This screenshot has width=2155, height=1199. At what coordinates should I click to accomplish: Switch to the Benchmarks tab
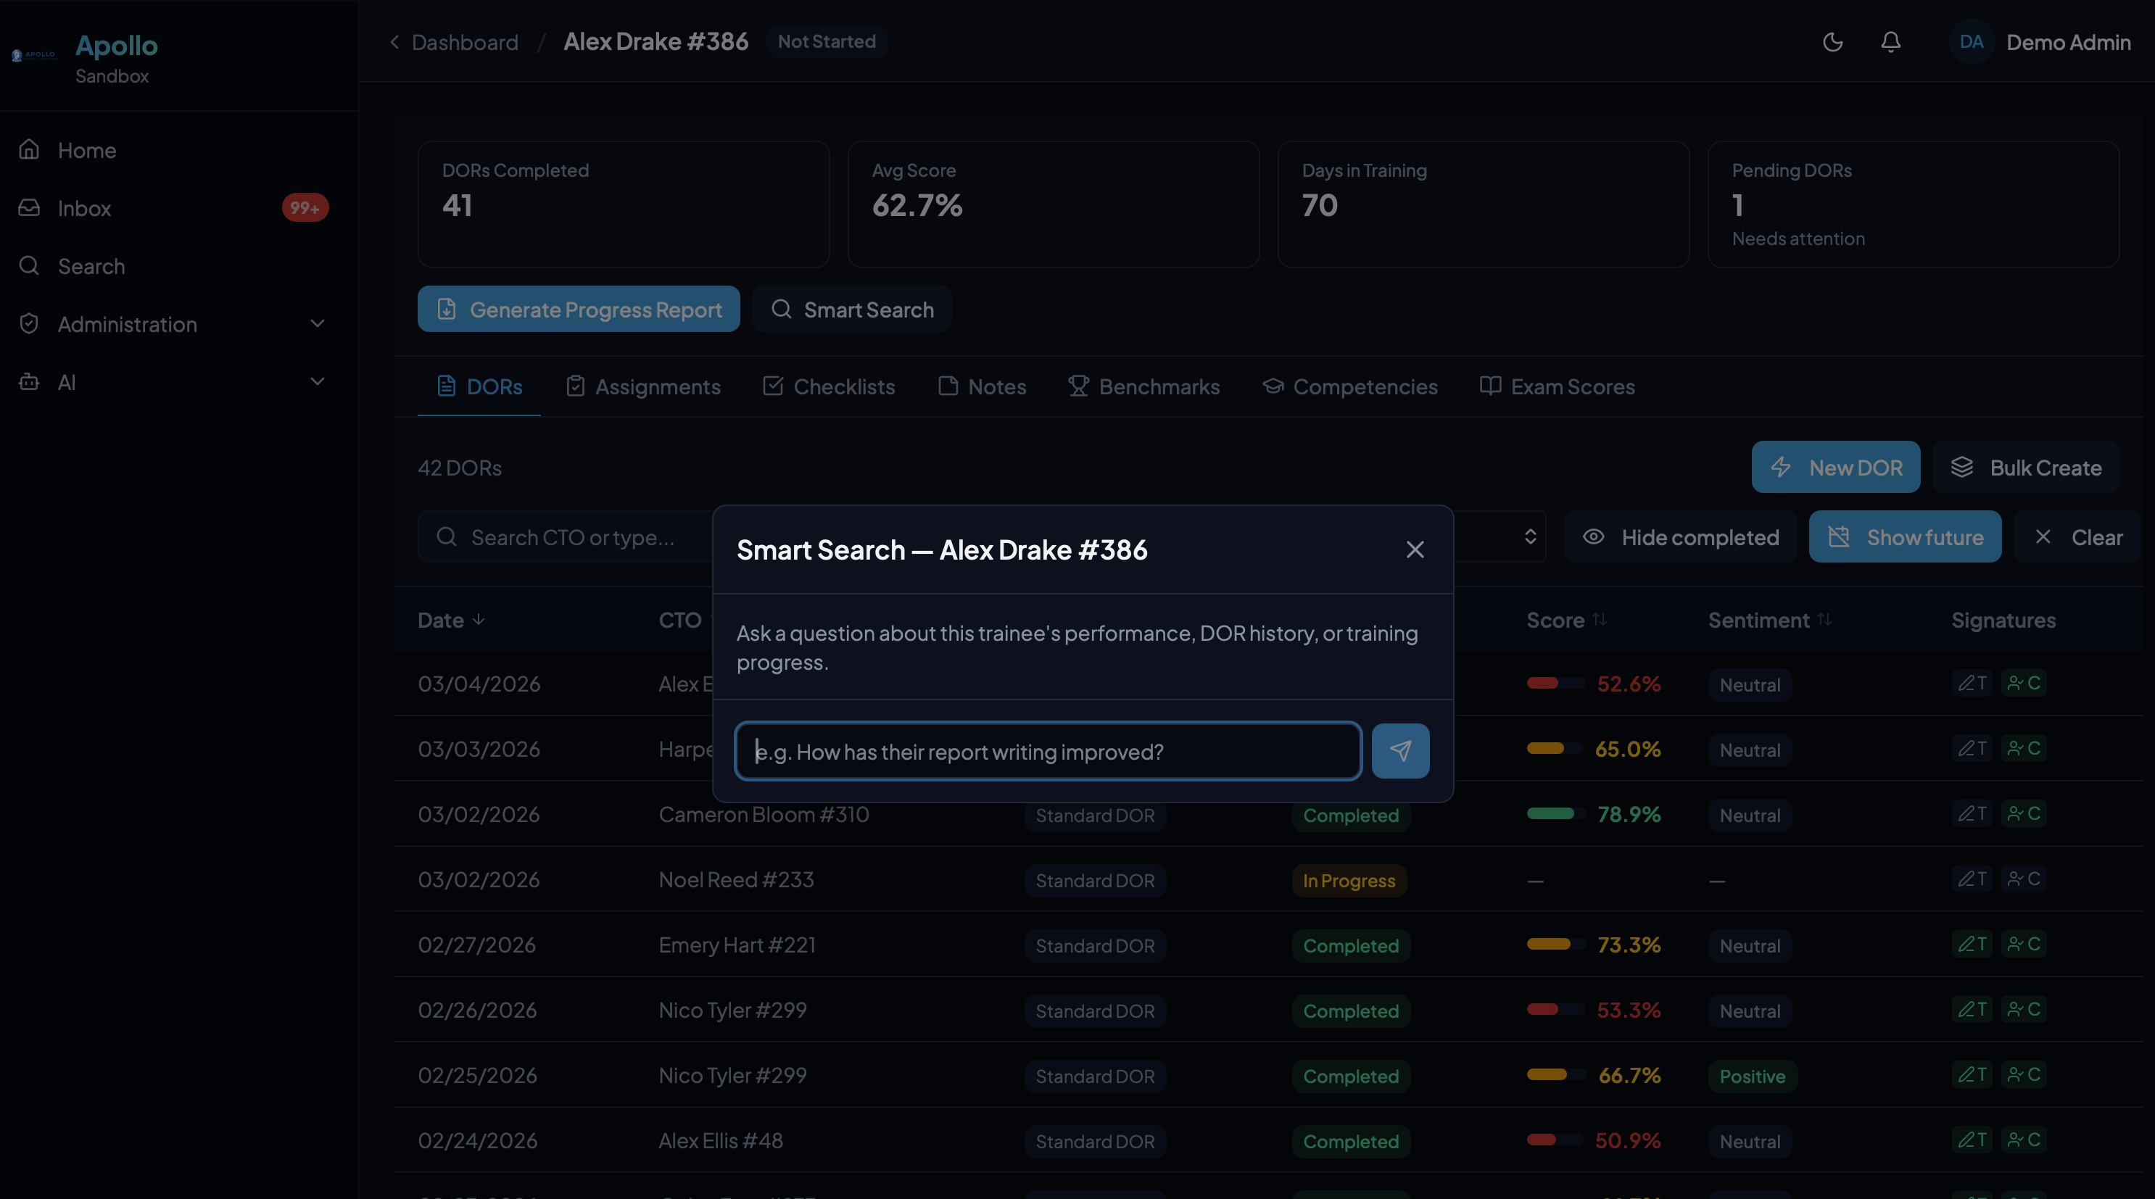pyautogui.click(x=1144, y=386)
